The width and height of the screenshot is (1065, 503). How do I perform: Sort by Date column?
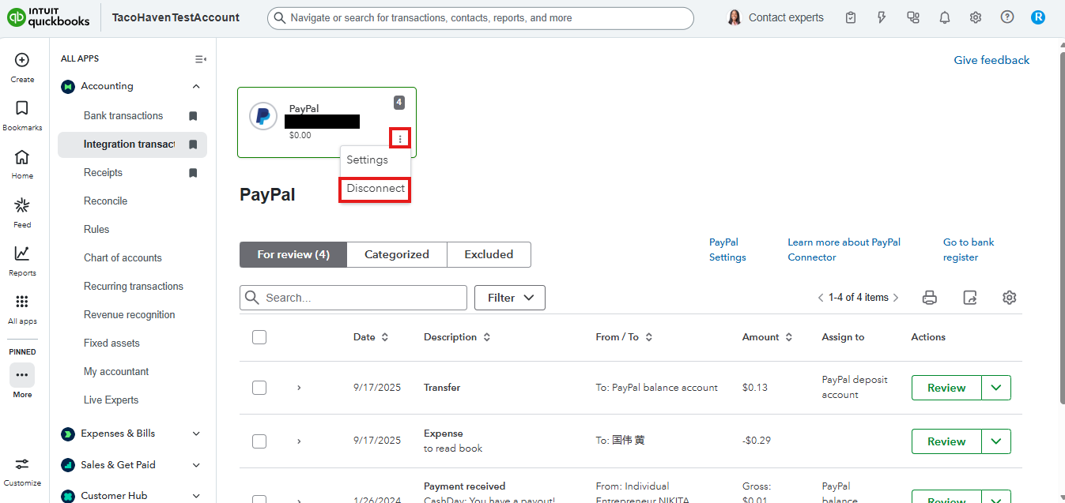[x=371, y=337]
